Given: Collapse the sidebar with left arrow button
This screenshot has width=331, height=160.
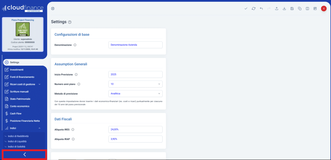Looking at the screenshot, I should tap(25, 155).
